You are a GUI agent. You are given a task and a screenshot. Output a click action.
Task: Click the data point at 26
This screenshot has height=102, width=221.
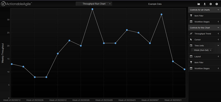pyautogui.click(x=127, y=30)
